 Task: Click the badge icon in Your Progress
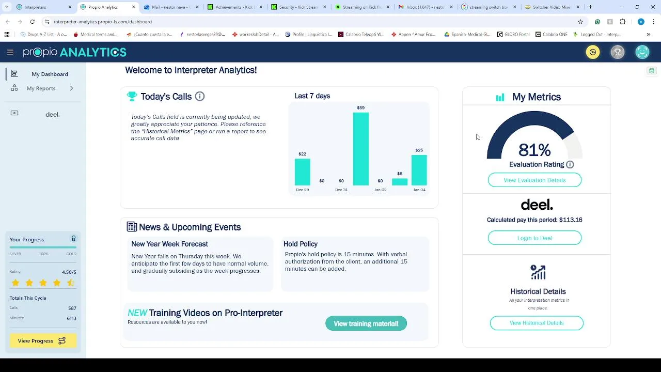tap(73, 239)
